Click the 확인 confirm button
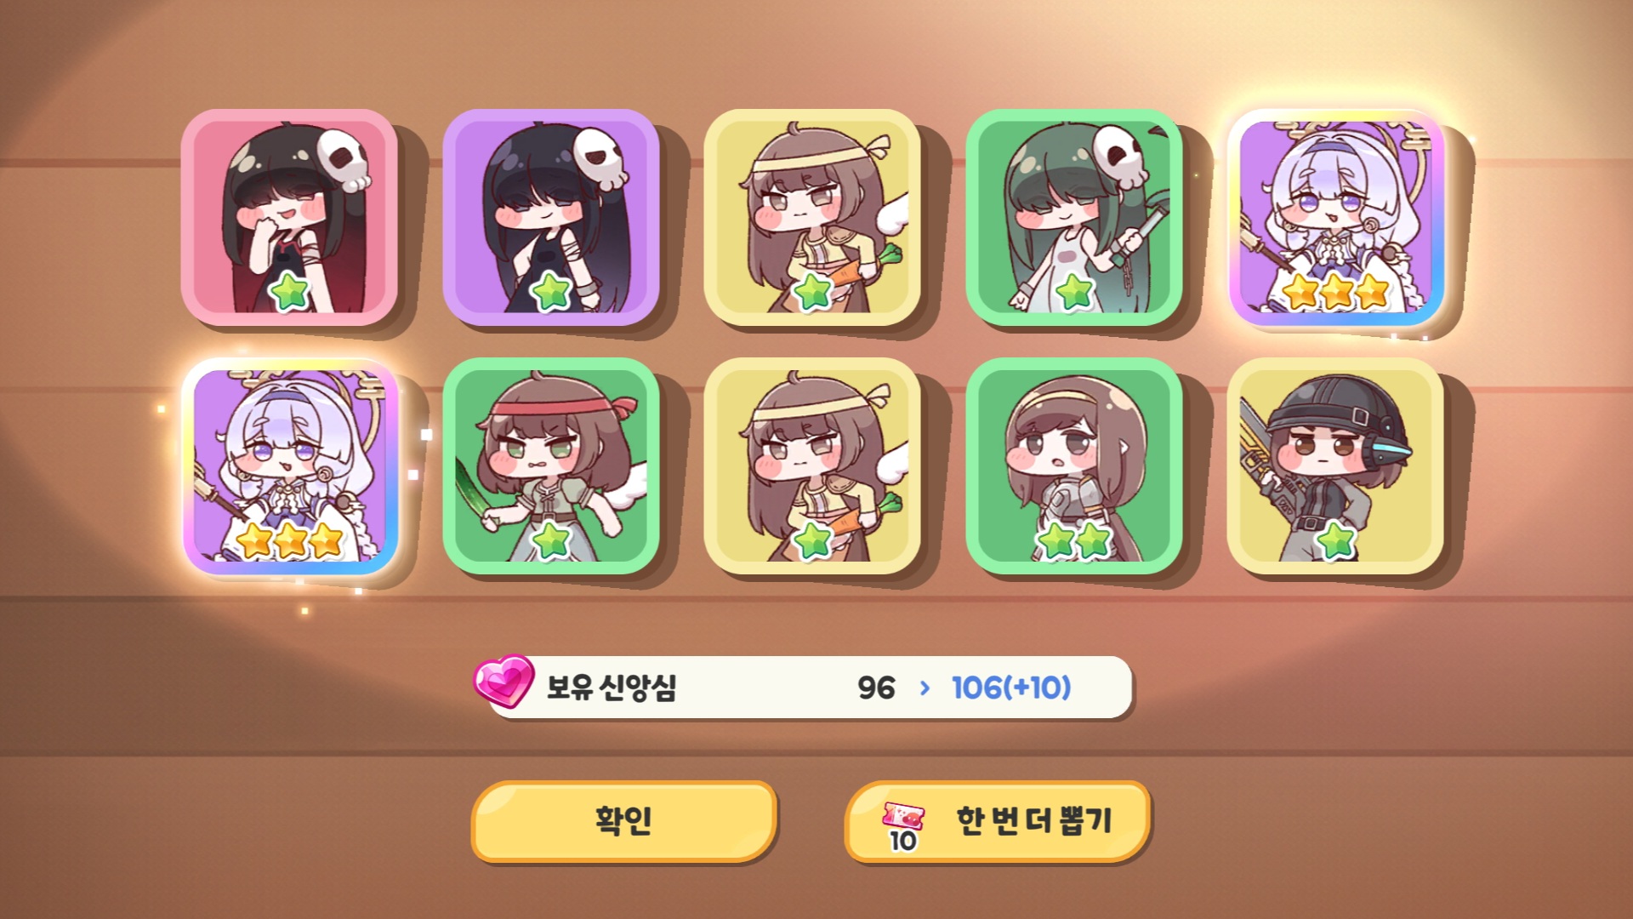Image resolution: width=1633 pixels, height=919 pixels. coord(624,821)
